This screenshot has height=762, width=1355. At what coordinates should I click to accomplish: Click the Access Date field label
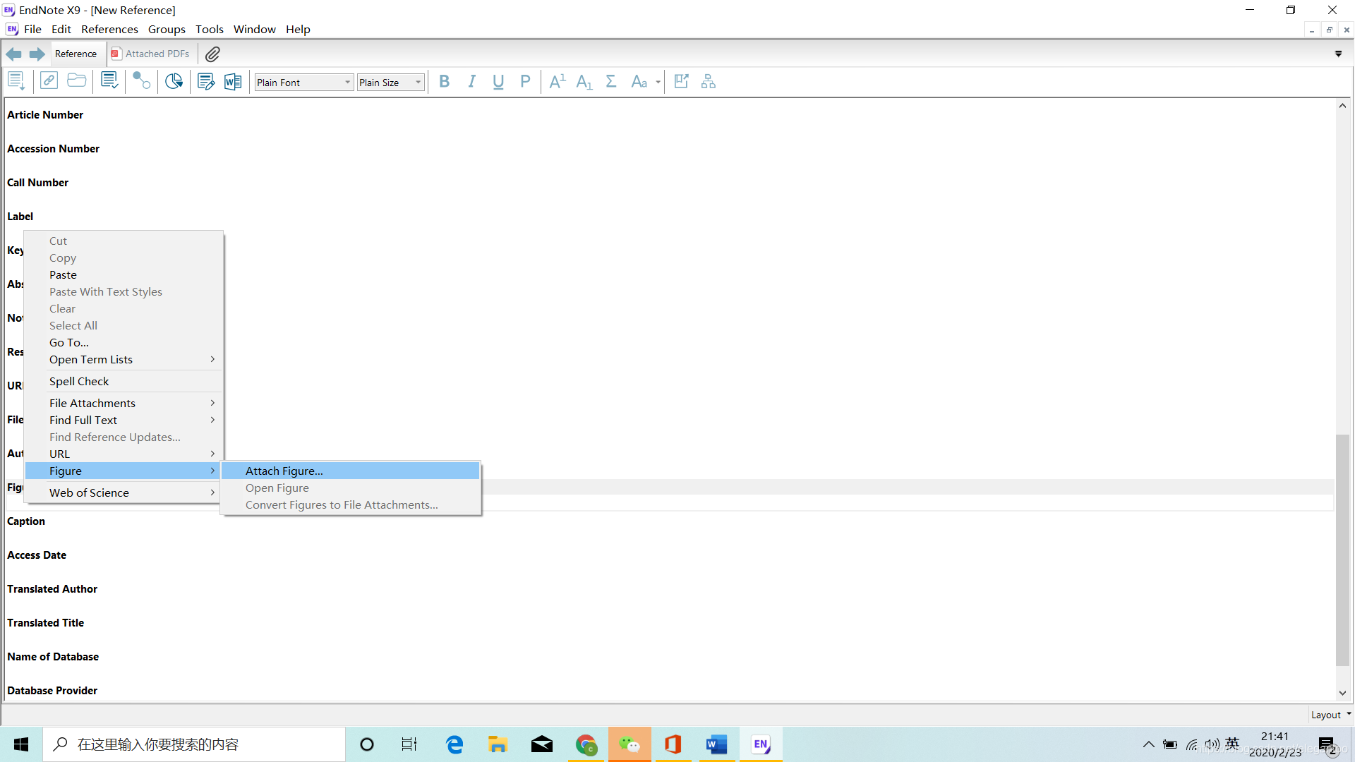[x=37, y=555]
